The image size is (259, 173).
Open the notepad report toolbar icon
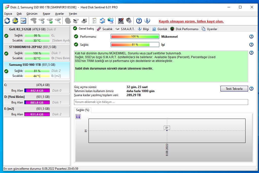tap(94, 21)
